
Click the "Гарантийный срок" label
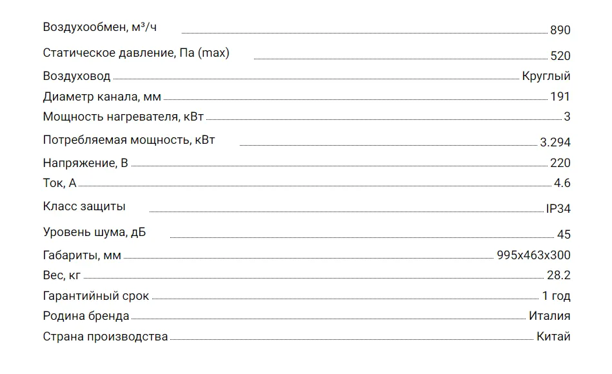[95, 296]
